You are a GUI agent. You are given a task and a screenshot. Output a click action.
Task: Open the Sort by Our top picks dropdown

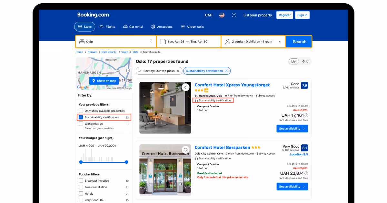[x=159, y=71]
